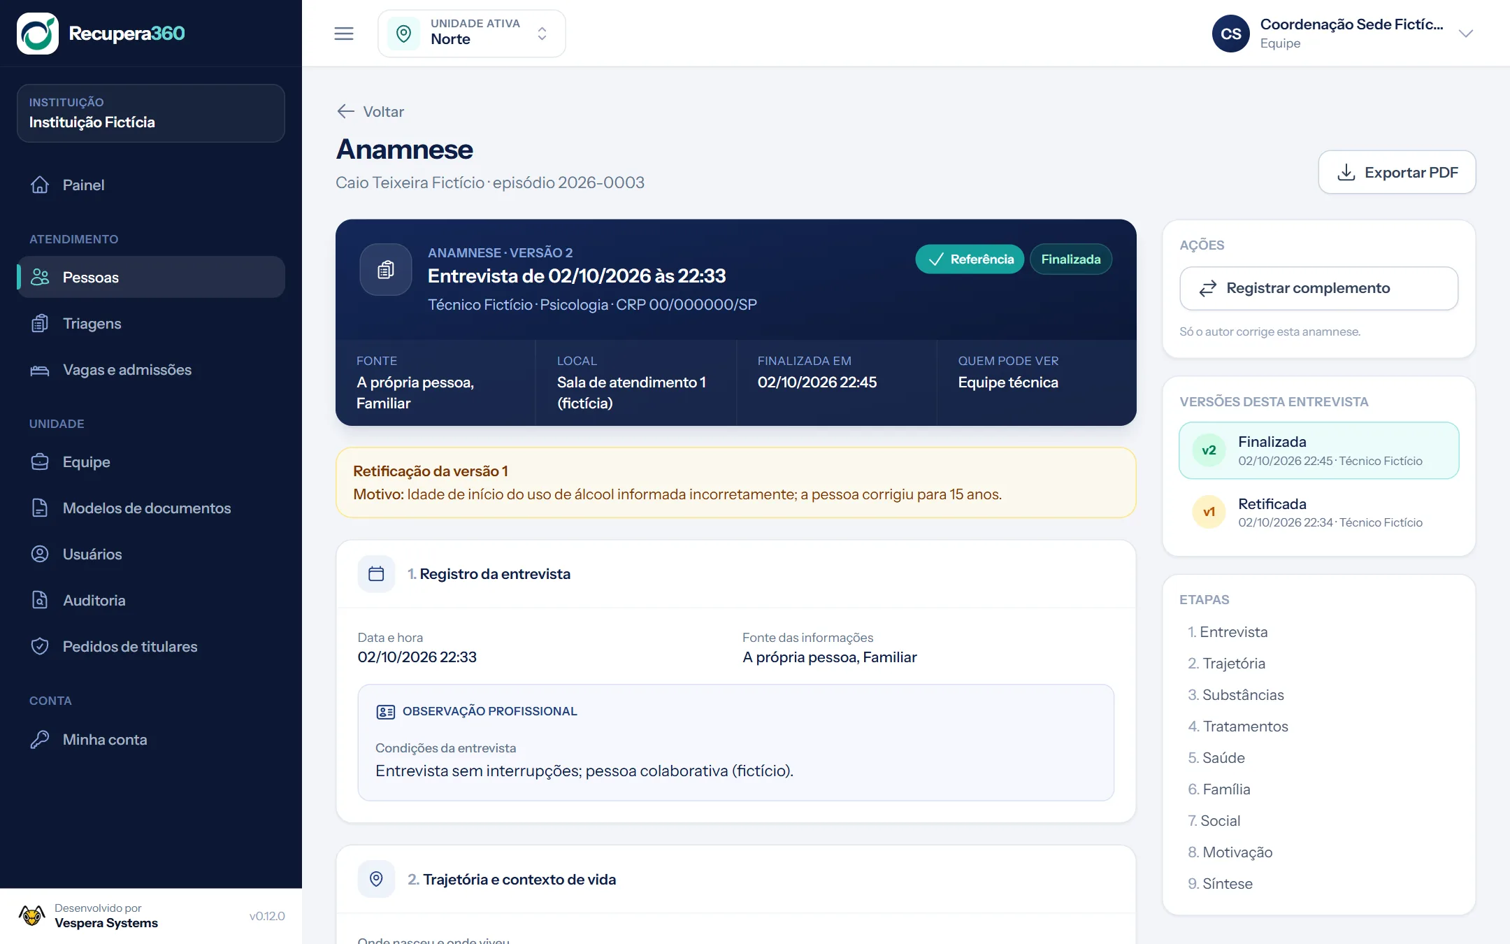Viewport: 1510px width, 944px height.
Task: Click the calendar icon beside Registro da entrevista
Action: (x=376, y=574)
